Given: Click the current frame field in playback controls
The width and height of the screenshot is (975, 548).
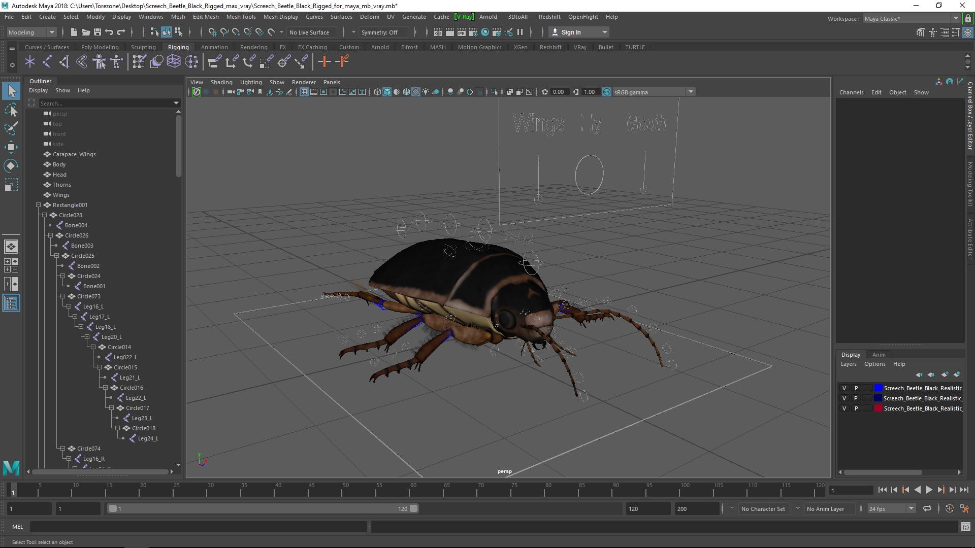Looking at the screenshot, I should click(851, 490).
